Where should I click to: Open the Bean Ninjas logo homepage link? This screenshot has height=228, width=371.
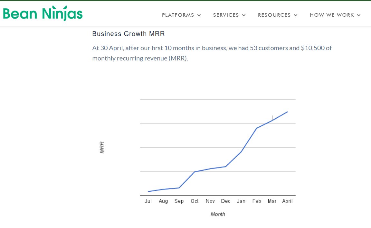[x=43, y=13]
